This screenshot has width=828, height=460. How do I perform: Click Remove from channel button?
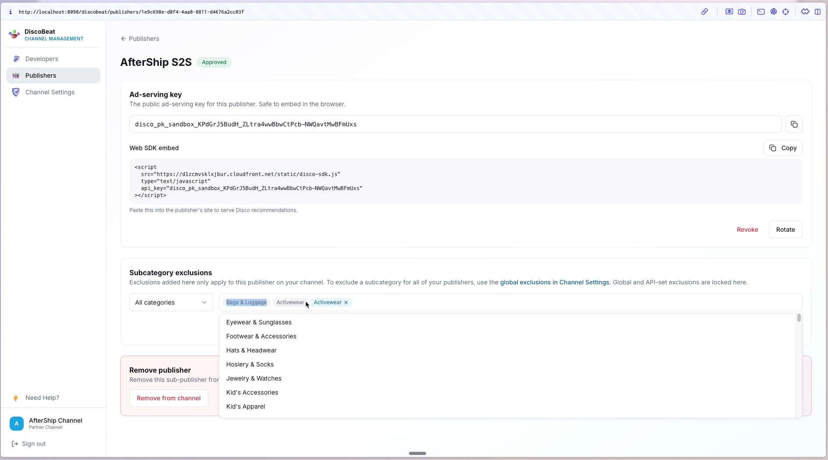pos(169,398)
